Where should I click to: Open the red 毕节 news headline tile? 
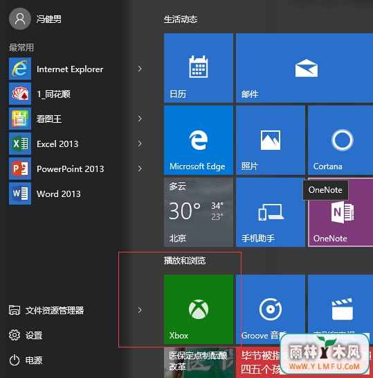(x=304, y=363)
